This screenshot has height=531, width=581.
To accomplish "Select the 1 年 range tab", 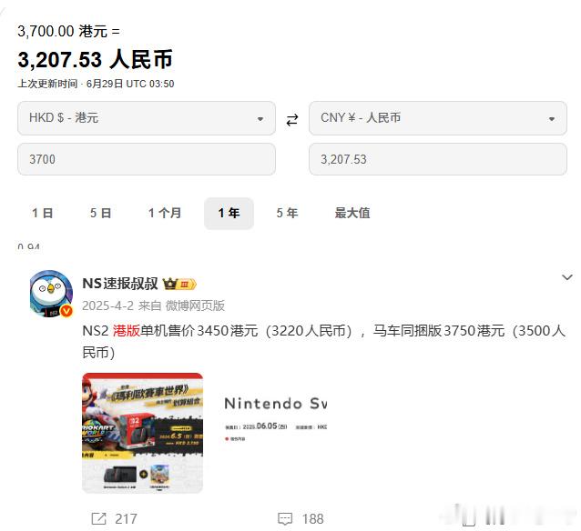I will (x=229, y=213).
